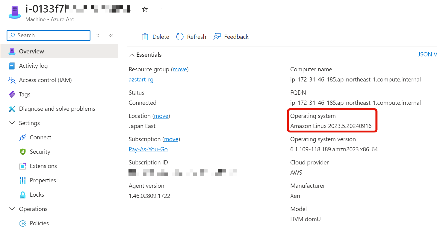The height and width of the screenshot is (228, 437).
Task: Click the Connect plug icon
Action: pyautogui.click(x=23, y=137)
